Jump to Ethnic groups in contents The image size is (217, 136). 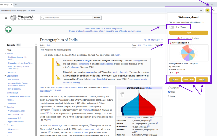point(13,92)
